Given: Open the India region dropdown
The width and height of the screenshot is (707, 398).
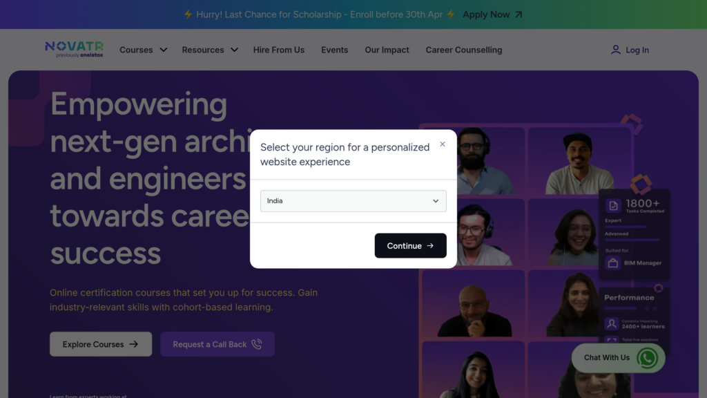Looking at the screenshot, I should click(353, 201).
